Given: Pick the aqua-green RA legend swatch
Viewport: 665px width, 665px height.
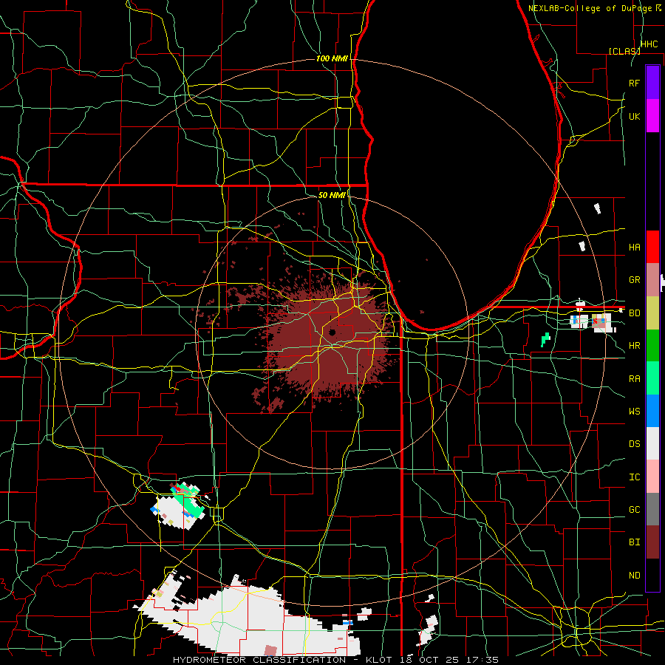Looking at the screenshot, I should (652, 378).
